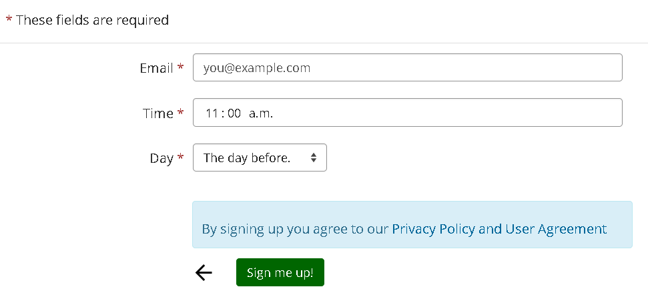Select the minutes value 00 in Time field

tap(234, 113)
